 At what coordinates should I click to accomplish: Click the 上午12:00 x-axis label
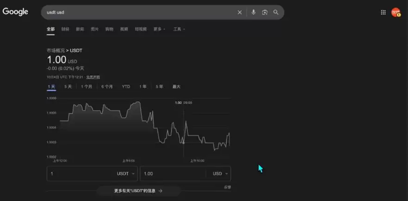pyautogui.click(x=60, y=161)
